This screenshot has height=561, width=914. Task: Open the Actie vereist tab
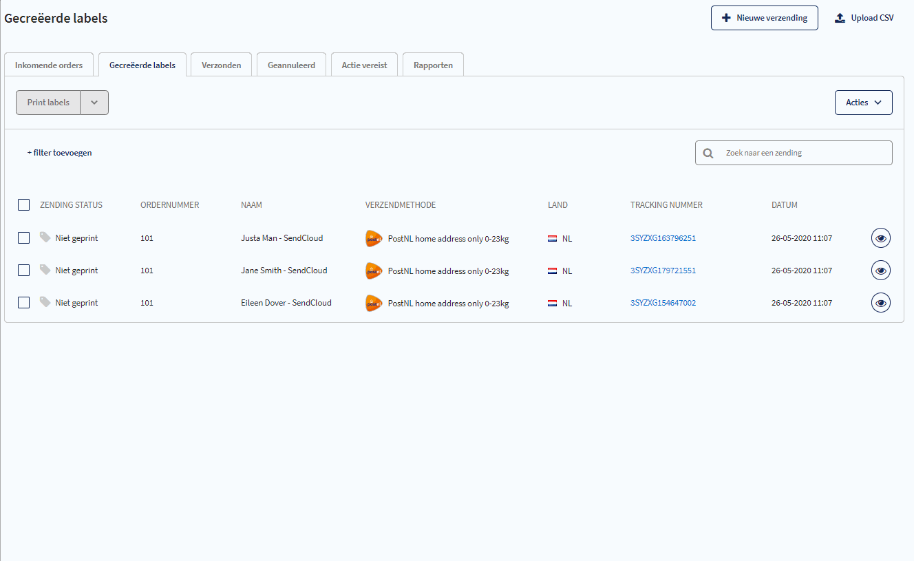pos(365,65)
